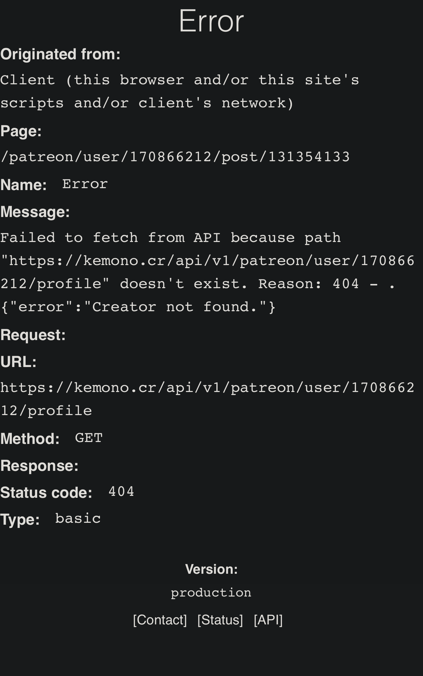Viewport: 423px width, 676px height.
Task: Open the Status link in footer
Action: (x=220, y=620)
